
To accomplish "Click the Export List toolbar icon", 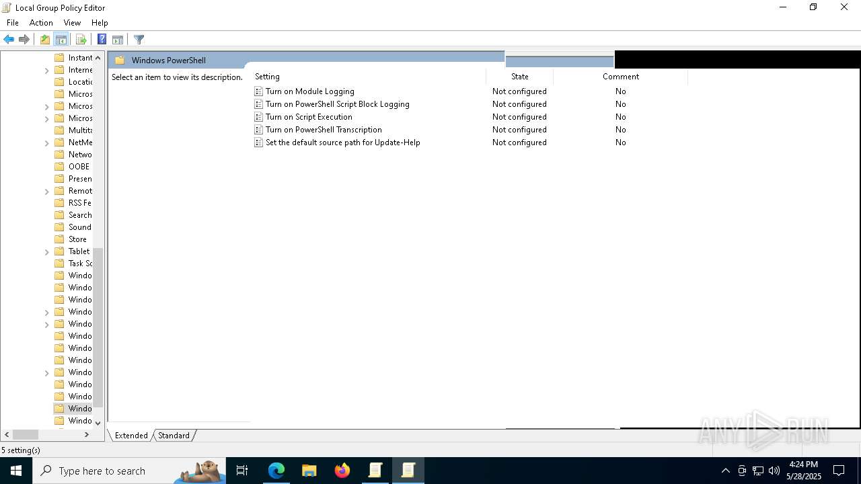I will [81, 40].
